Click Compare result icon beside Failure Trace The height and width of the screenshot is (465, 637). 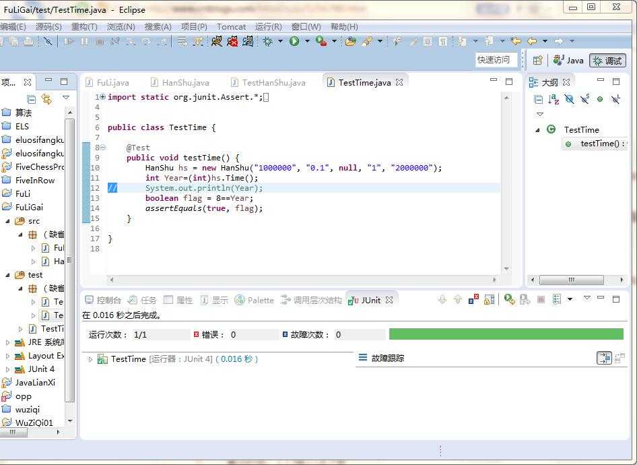pyautogui.click(x=620, y=358)
